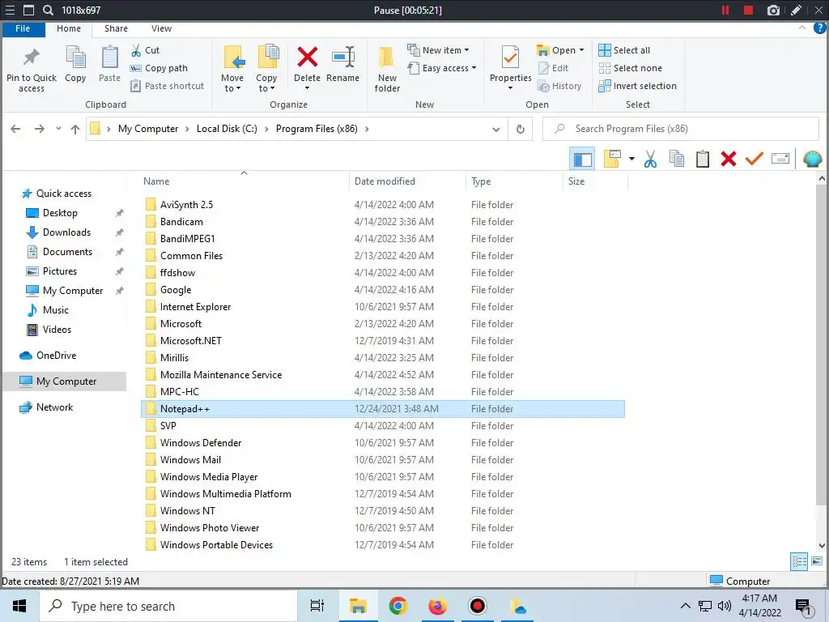Pause the recording in top bar
This screenshot has width=829, height=622.
click(725, 10)
